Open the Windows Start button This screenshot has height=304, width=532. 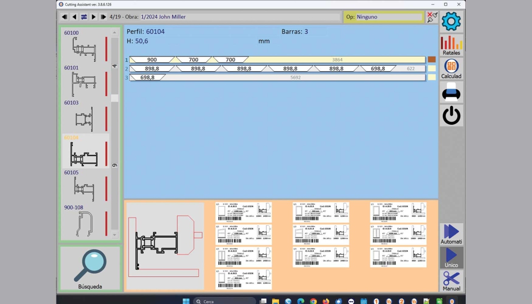[x=186, y=301]
